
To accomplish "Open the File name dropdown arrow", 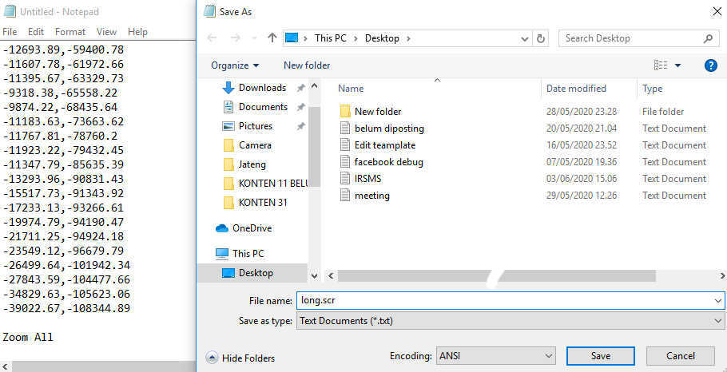I will pyautogui.click(x=719, y=301).
